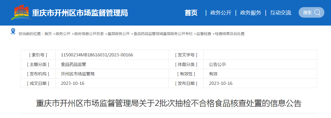The width and height of the screenshot is (331, 118).
Task: Select index number 11500234MB18616031/2023-00166
Action: coord(97,55)
